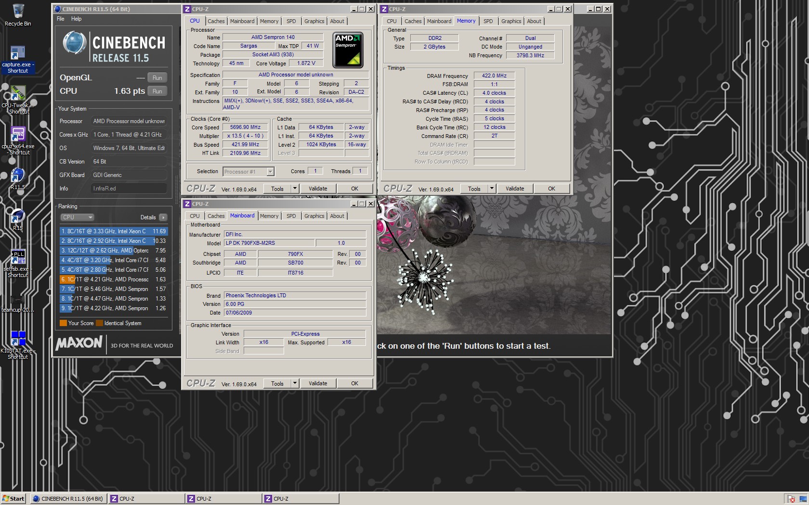Click the first CPU-Z taskbar button
Screen dimensions: 809x505
[146, 499]
